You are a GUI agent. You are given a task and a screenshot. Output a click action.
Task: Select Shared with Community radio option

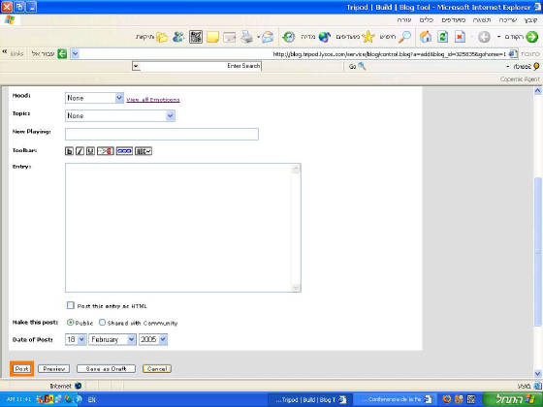click(102, 322)
